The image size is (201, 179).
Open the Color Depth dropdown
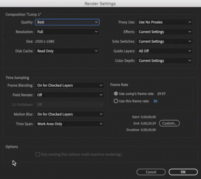click(x=164, y=61)
